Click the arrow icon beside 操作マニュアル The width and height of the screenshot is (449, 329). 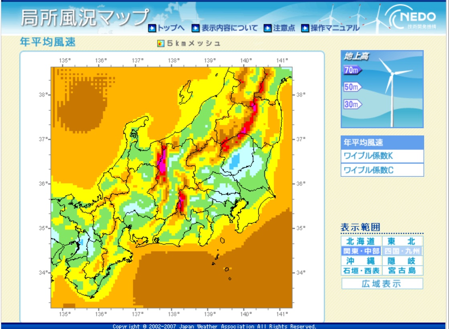[305, 28]
